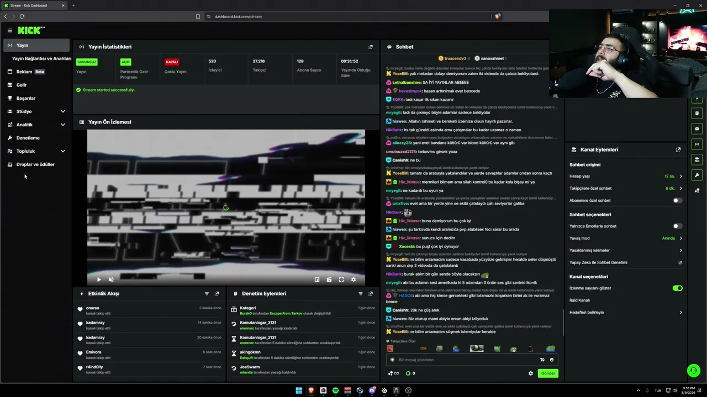The width and height of the screenshot is (707, 397).
Task: Switch preview to theater mode
Action: 329,280
